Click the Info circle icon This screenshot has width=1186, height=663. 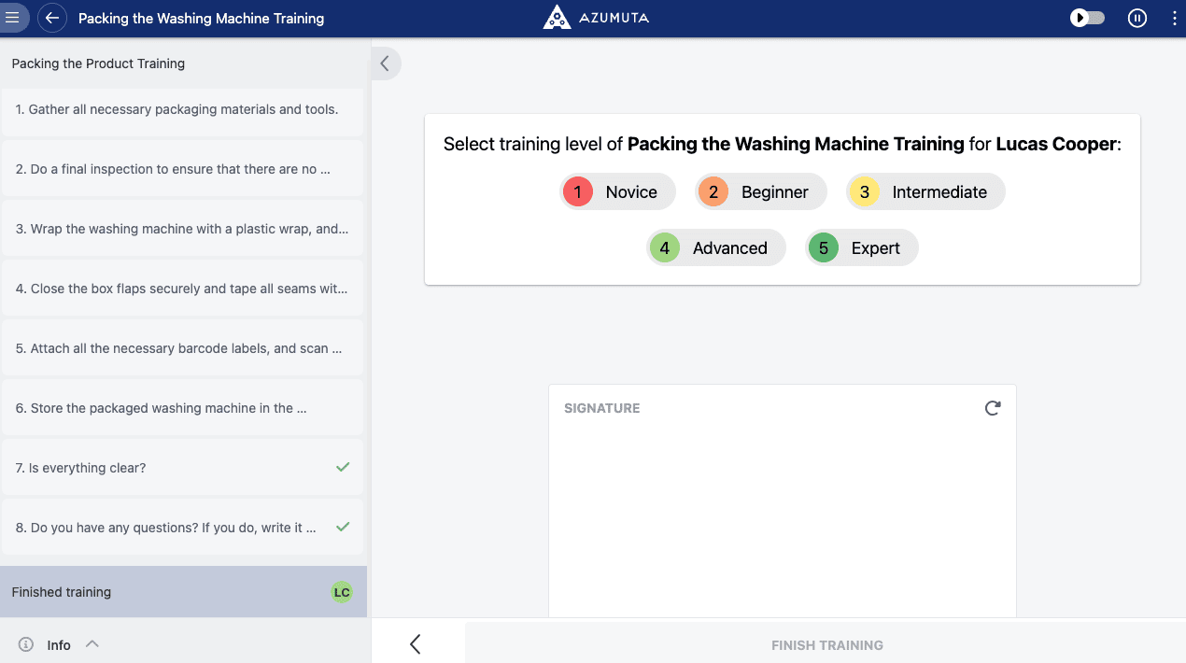[26, 644]
